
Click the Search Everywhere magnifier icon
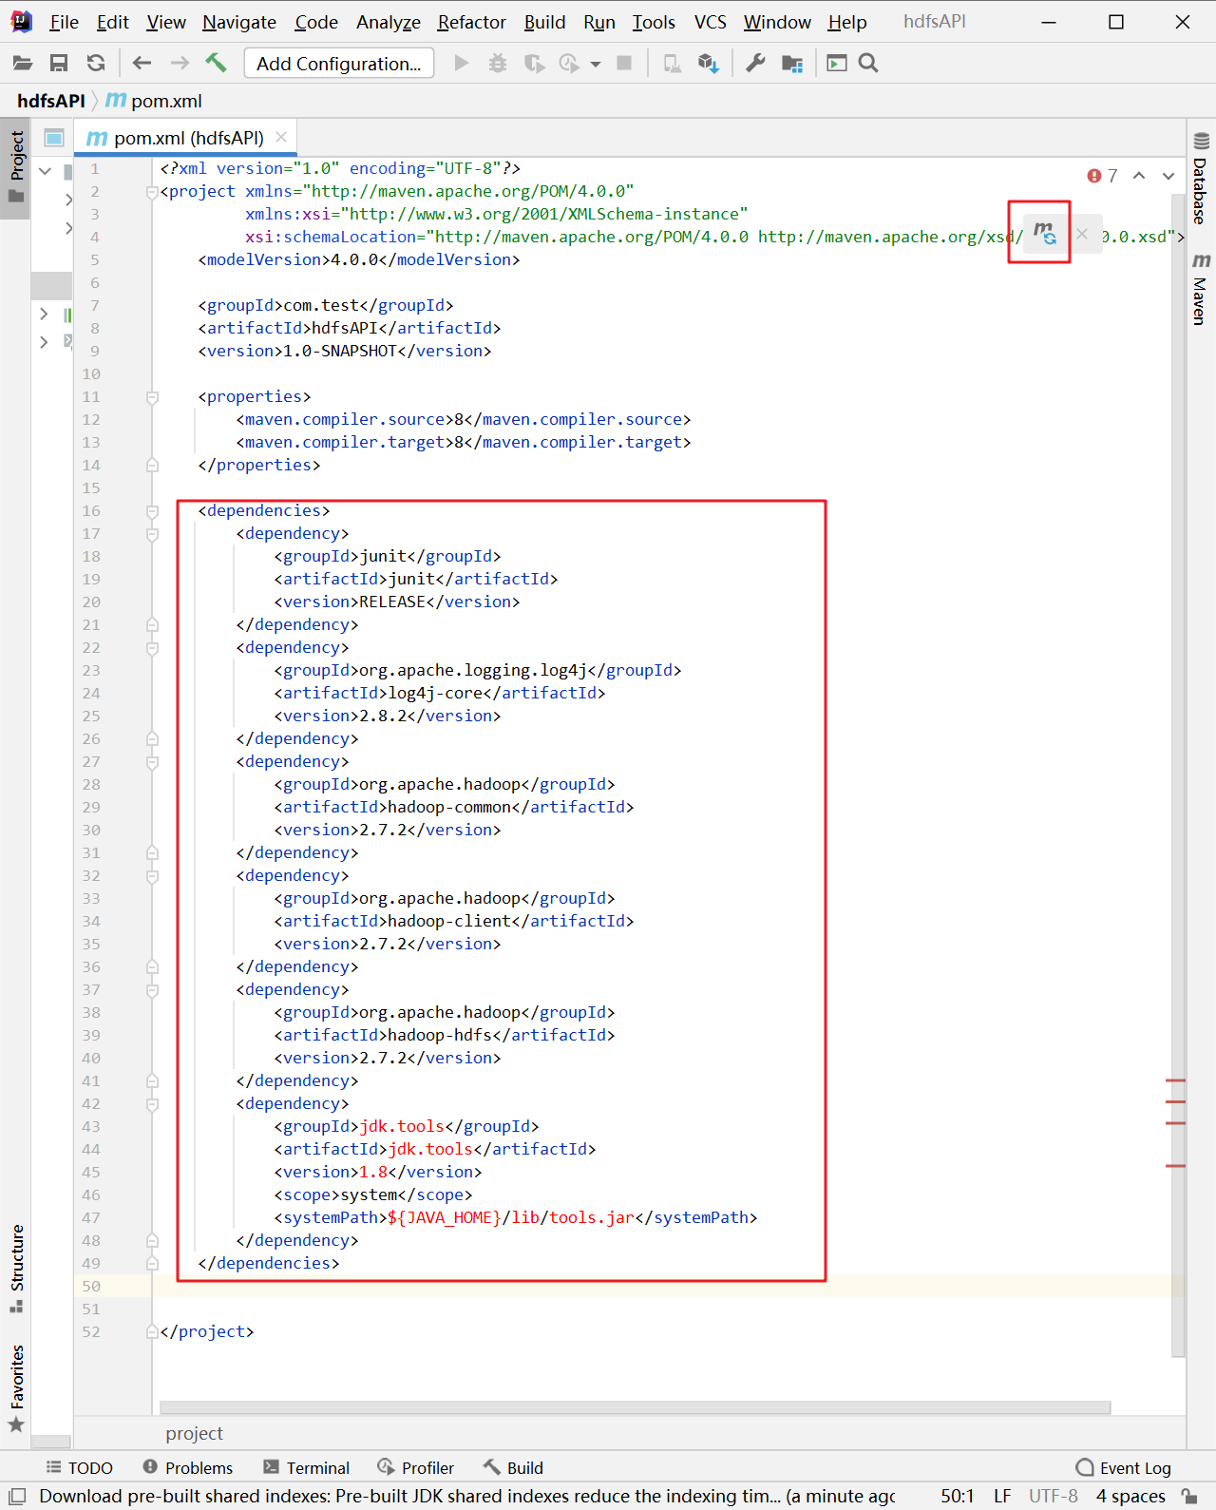point(868,64)
